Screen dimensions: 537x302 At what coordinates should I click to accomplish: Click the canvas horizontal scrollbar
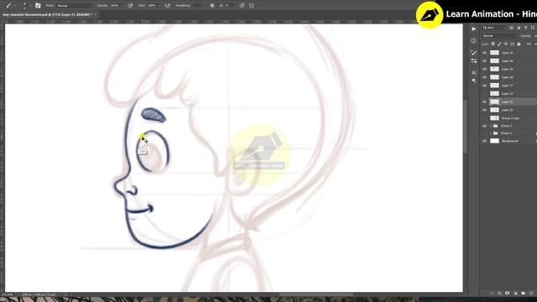pos(316,294)
